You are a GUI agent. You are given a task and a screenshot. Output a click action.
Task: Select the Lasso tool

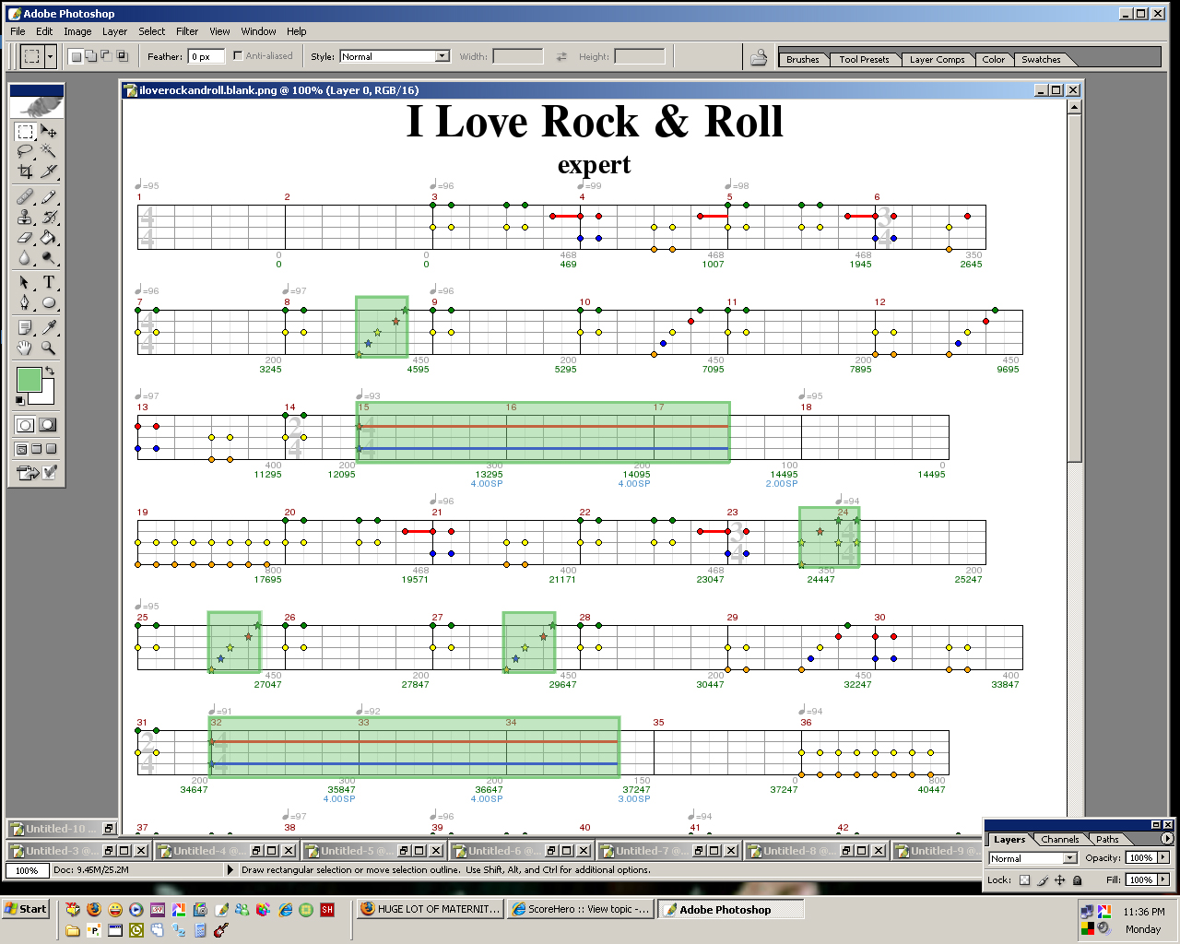click(x=25, y=151)
